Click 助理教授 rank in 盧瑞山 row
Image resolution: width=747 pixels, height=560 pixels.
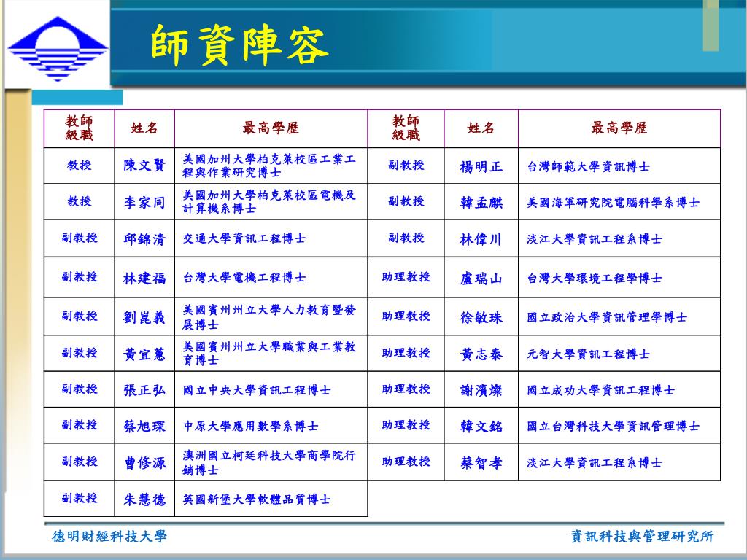406,276
